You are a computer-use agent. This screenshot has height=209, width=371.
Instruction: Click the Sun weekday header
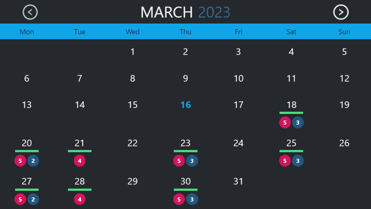344,32
